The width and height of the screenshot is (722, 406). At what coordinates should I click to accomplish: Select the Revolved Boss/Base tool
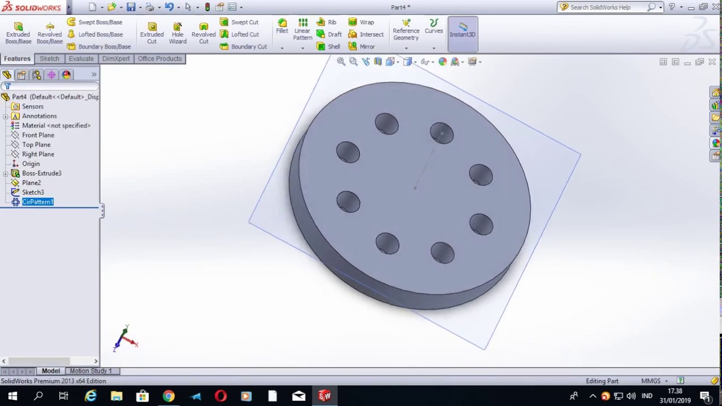click(x=50, y=33)
